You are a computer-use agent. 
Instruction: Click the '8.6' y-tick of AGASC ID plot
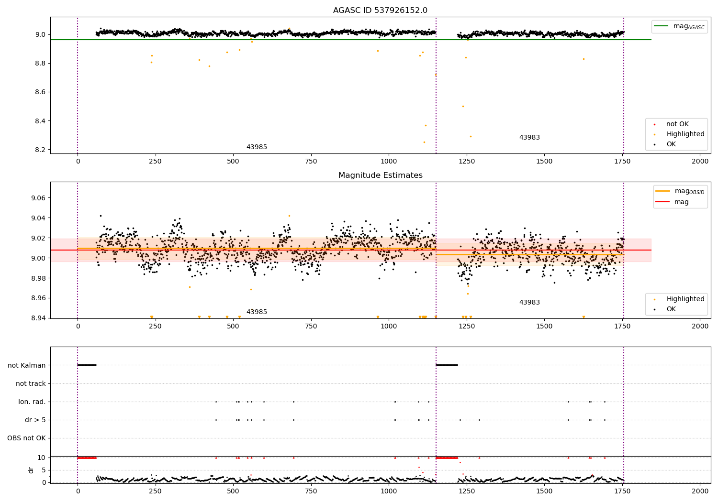coord(40,92)
